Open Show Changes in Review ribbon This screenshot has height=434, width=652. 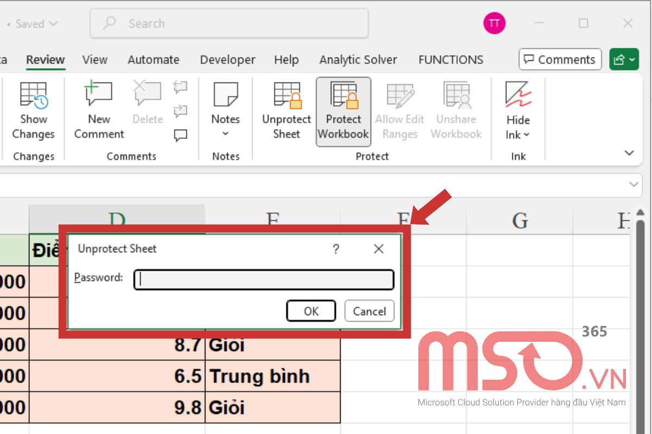34,112
